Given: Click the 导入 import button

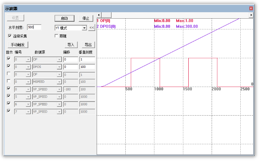Looking at the screenshot, I should [x=71, y=45].
